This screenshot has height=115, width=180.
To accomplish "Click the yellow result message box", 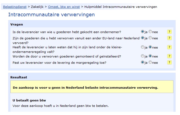I will 92,87.
